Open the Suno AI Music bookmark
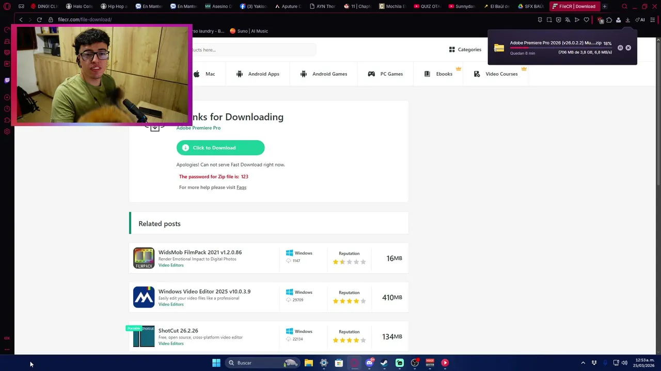This screenshot has height=371, width=661. click(249, 31)
